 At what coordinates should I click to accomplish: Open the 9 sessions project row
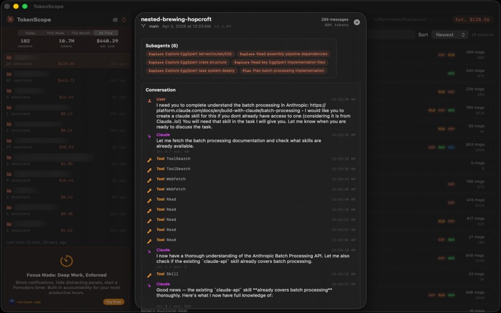[66, 177]
